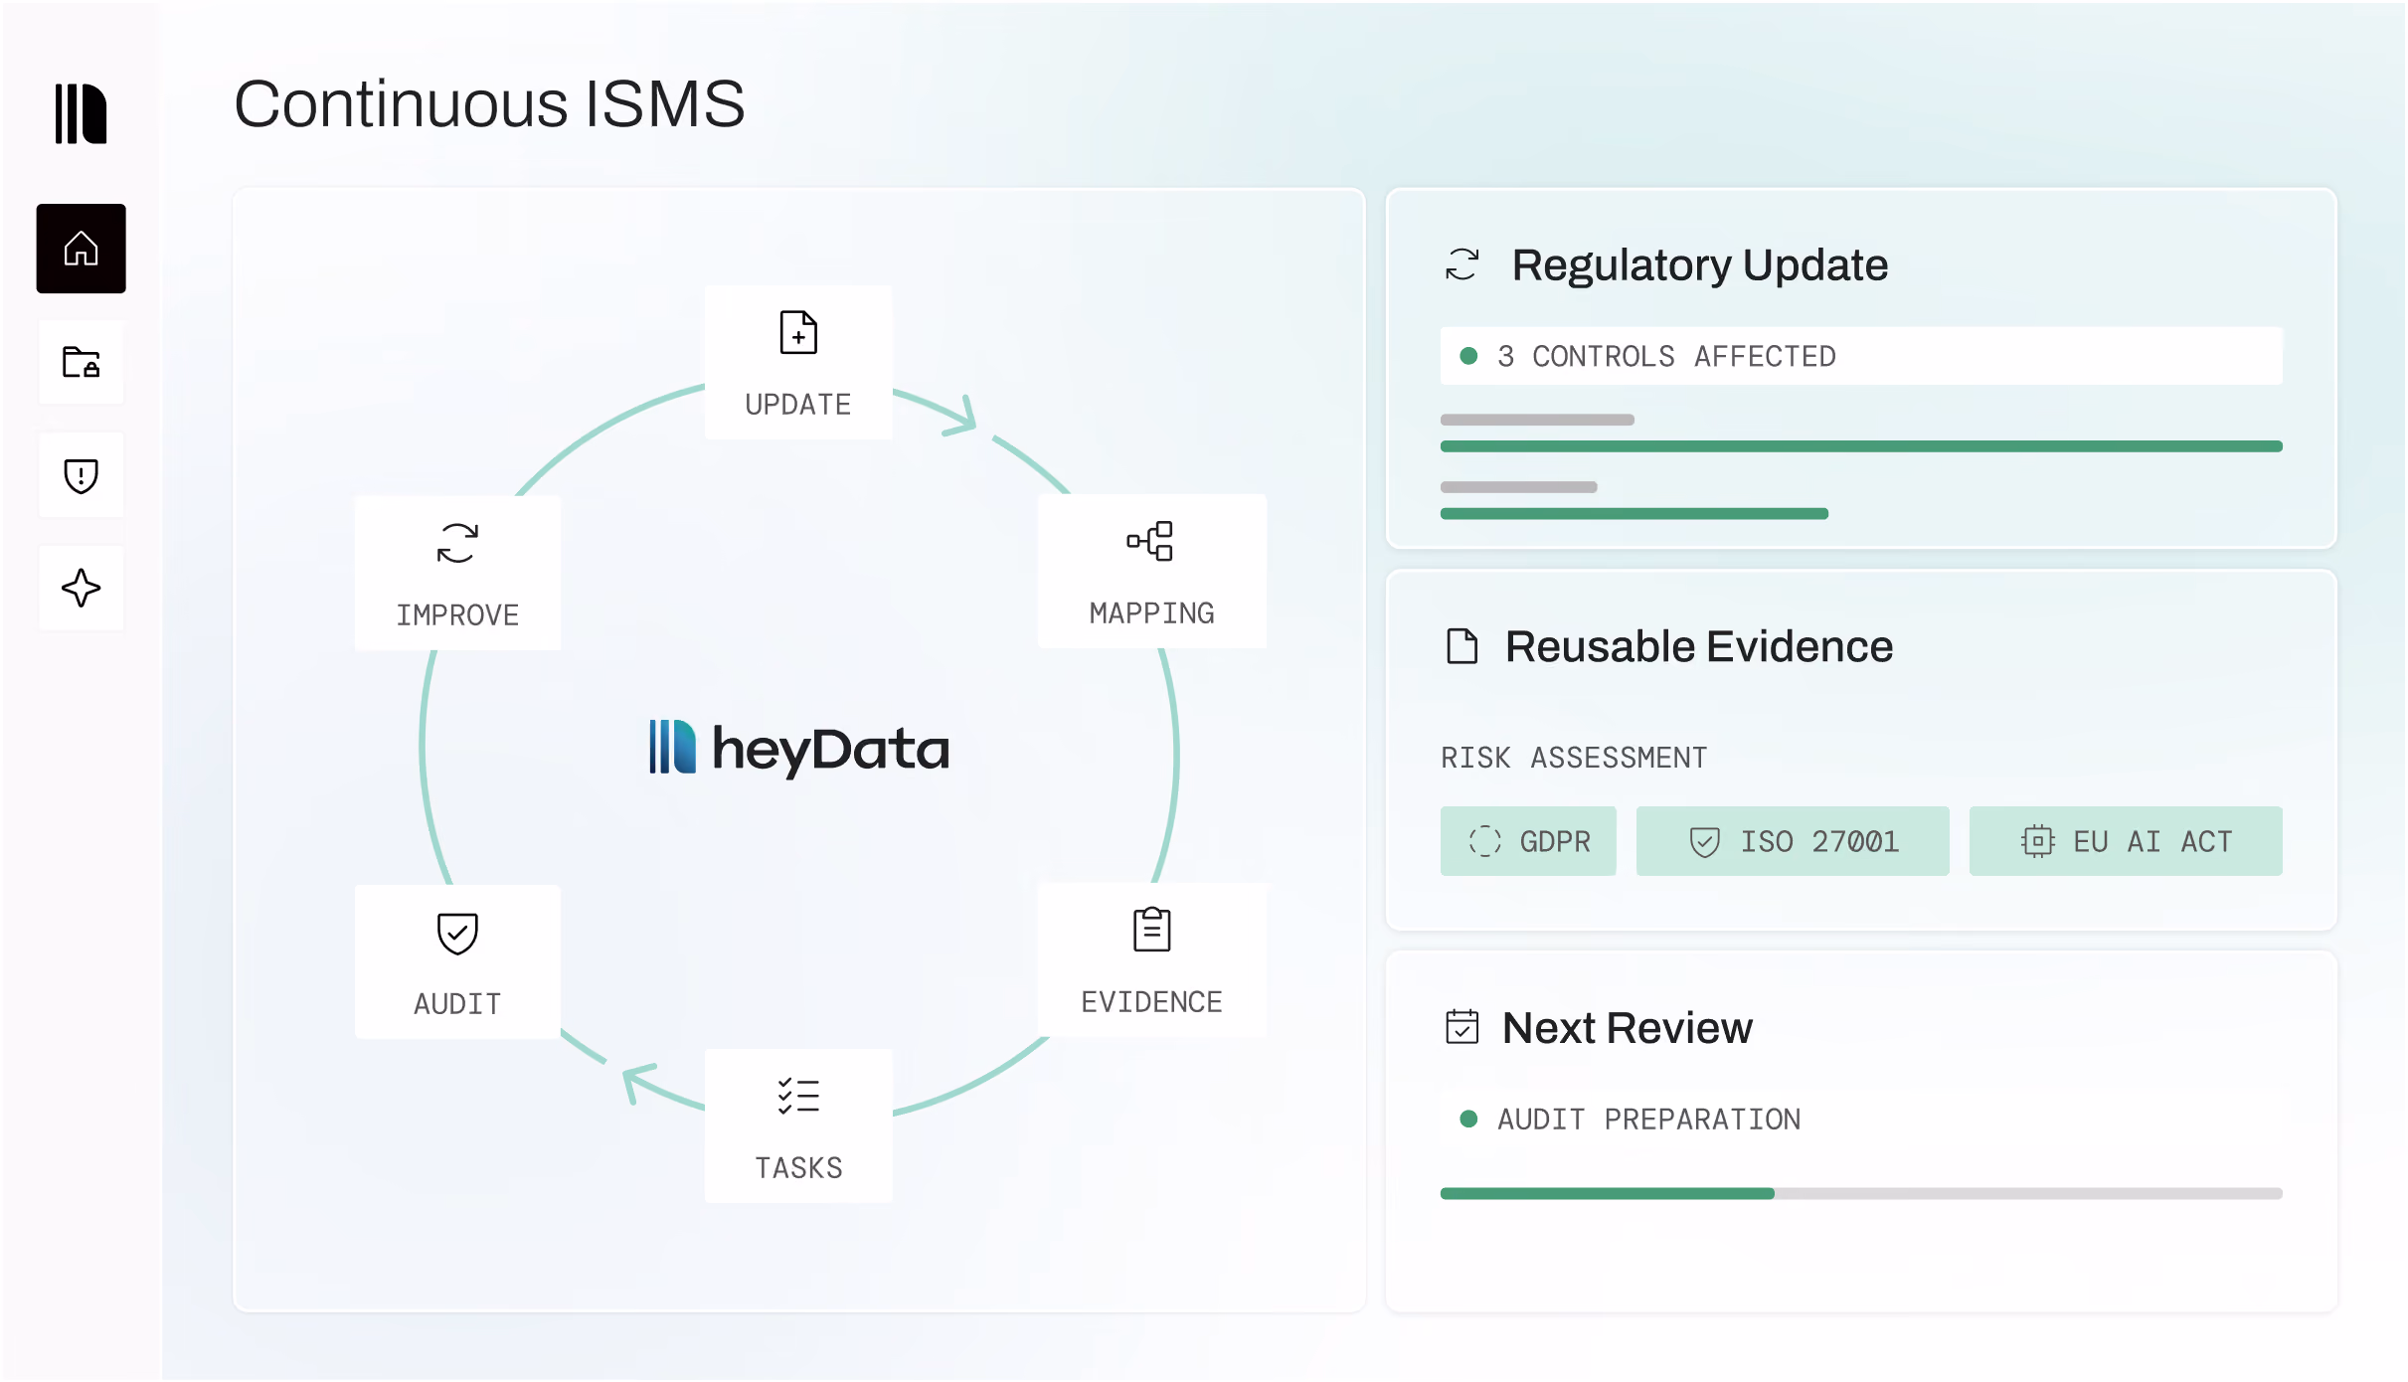Image resolution: width=2408 pixels, height=1382 pixels.
Task: Click the green dot beside Controls Affected
Action: [1468, 356]
